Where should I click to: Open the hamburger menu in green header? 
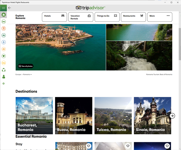(x=3, y=8)
